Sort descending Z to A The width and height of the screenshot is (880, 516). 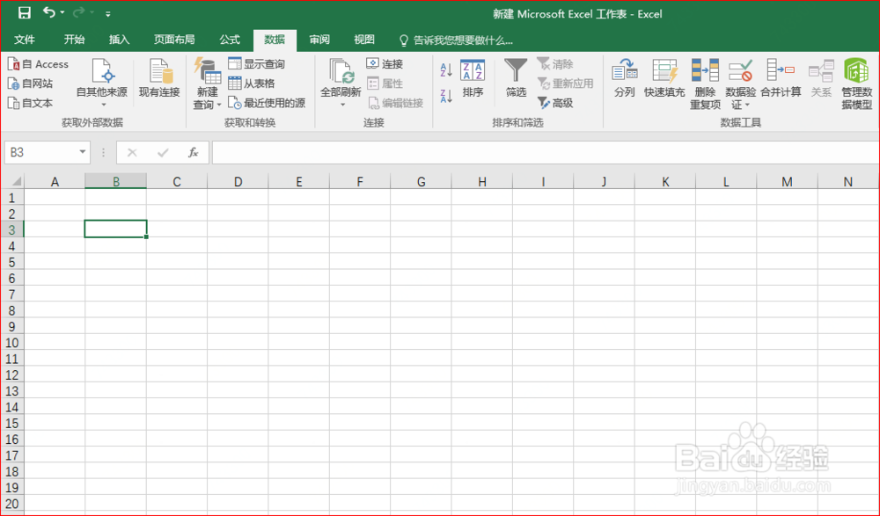point(446,96)
